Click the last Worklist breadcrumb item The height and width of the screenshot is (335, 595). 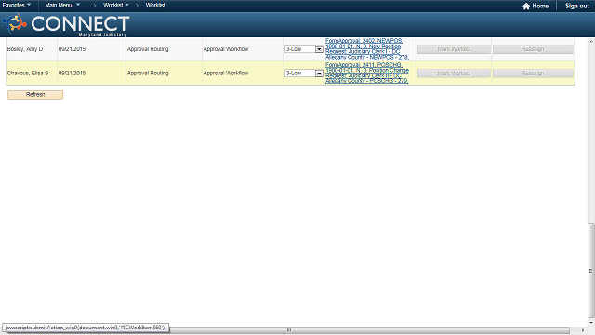(x=155, y=5)
